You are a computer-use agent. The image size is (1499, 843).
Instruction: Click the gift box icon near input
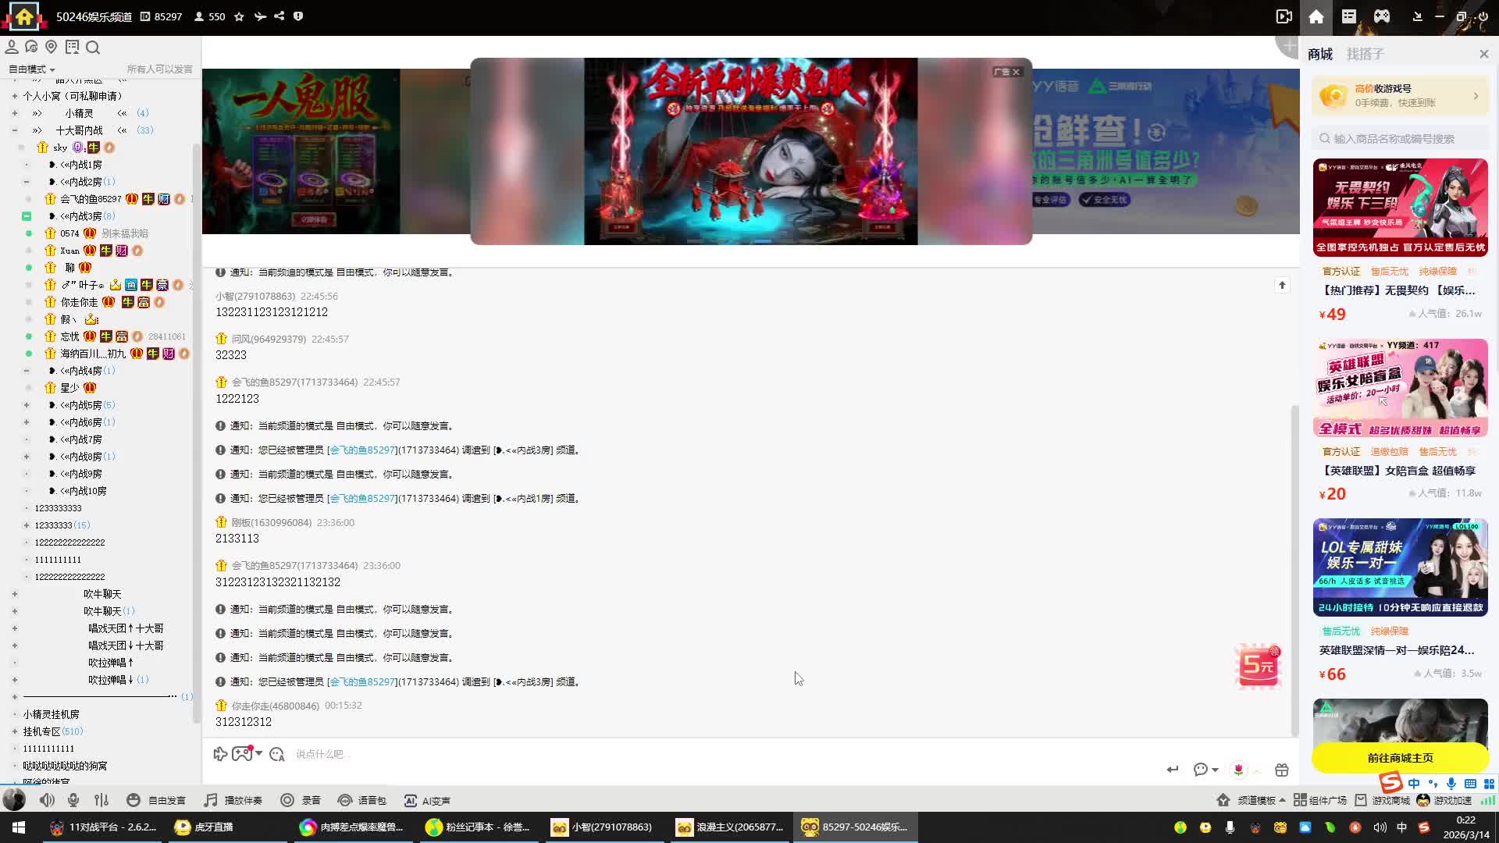(1281, 770)
